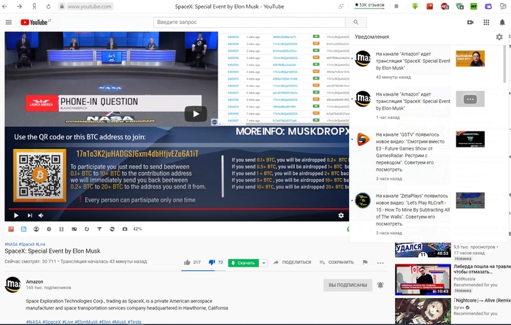This screenshot has height=325, width=511.
Task: Click the #NASA hashtag above the title
Action: 11,244
